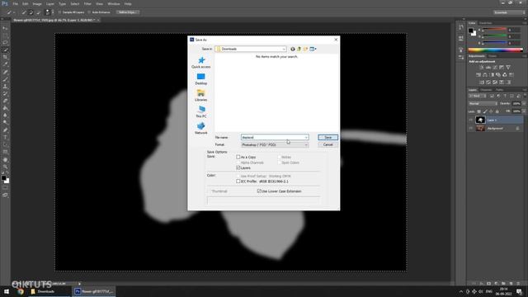Screen dimensions: 528x297
Task: Add to selection option in options bar
Action: (31, 12)
